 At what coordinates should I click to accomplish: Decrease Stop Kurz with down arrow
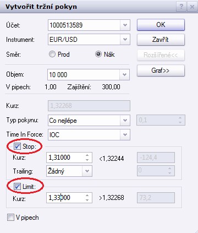(87, 160)
